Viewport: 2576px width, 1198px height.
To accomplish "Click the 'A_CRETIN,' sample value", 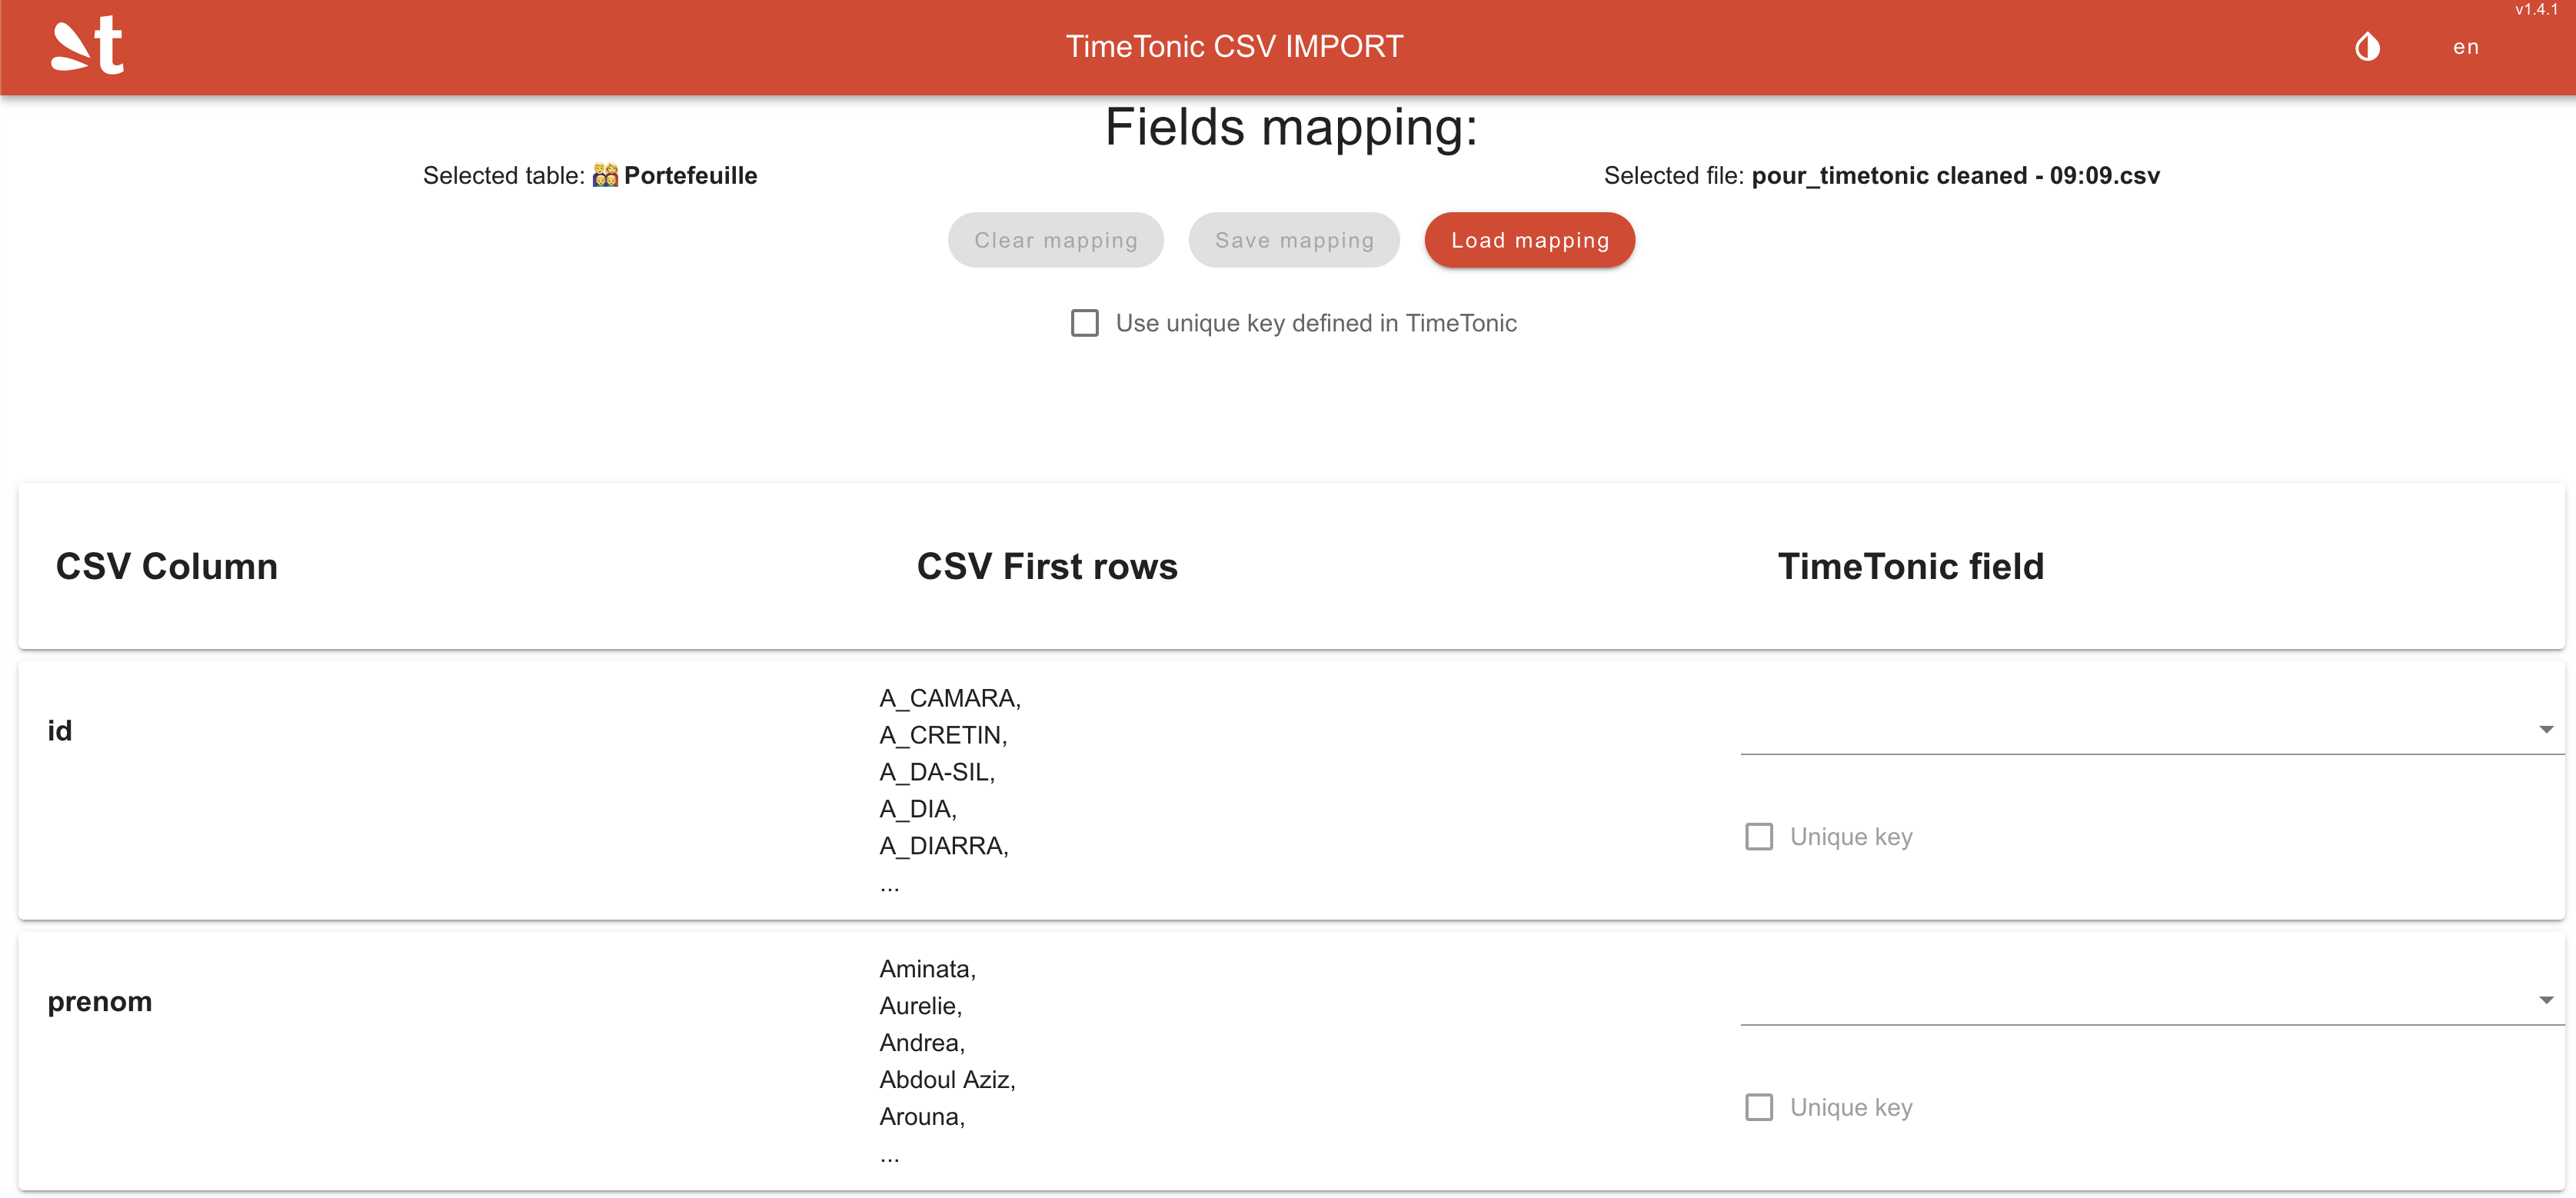I will pyautogui.click(x=943, y=735).
